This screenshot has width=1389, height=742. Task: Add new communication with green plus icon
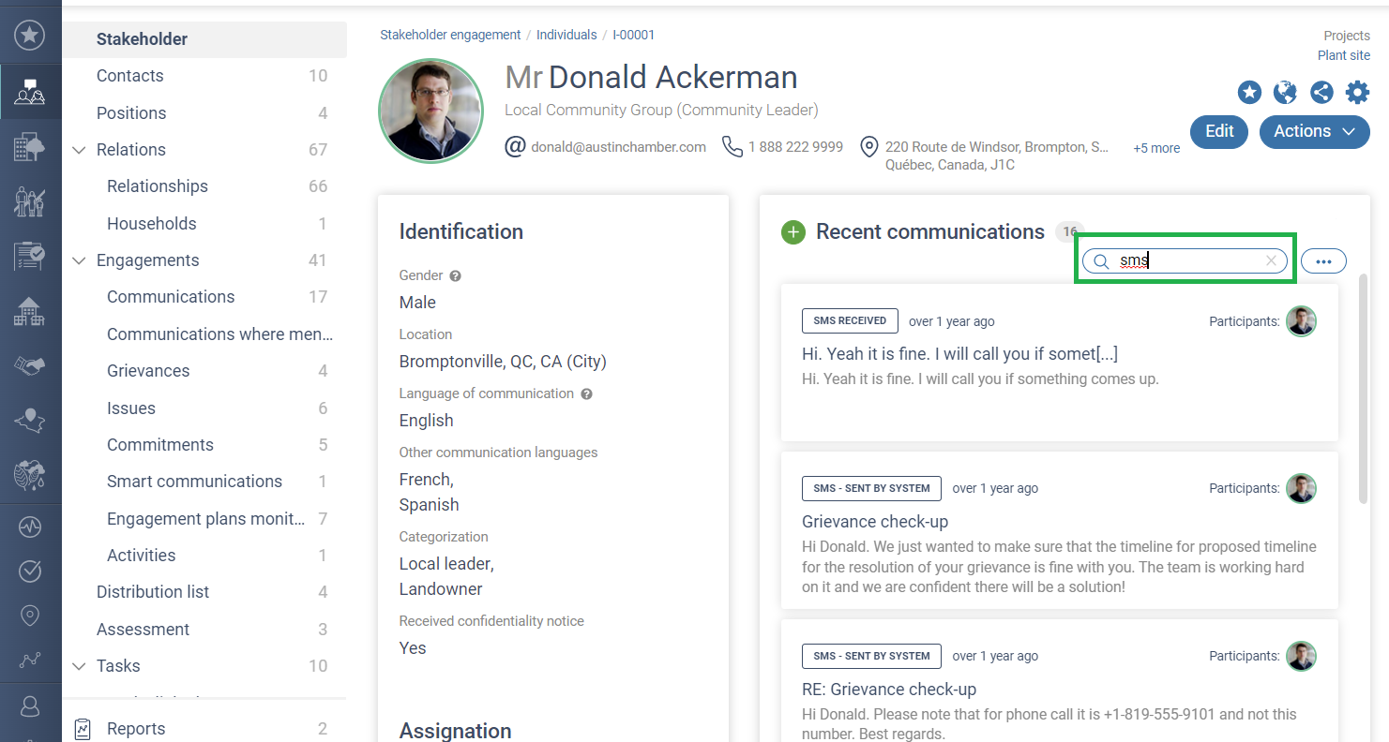click(x=793, y=232)
